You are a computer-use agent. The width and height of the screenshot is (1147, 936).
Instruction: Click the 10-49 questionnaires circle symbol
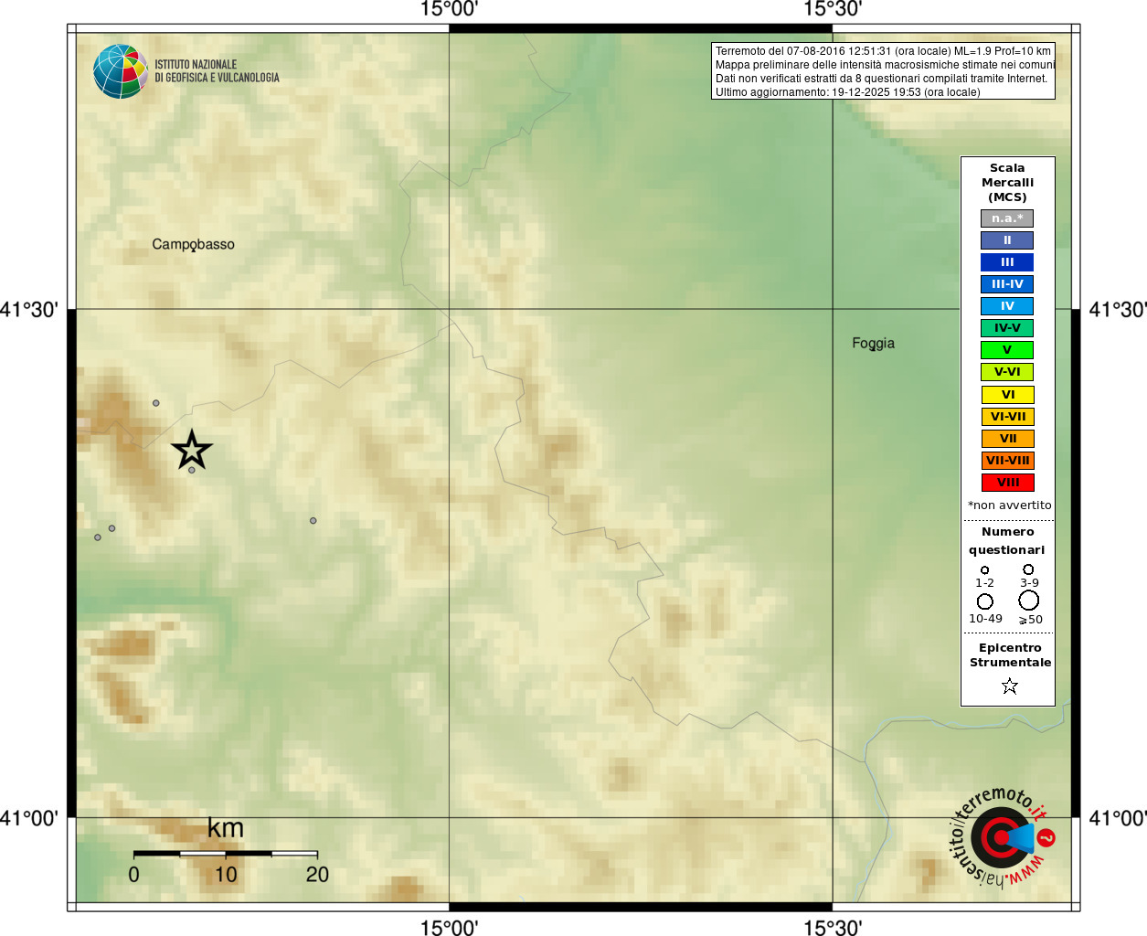coord(985,601)
